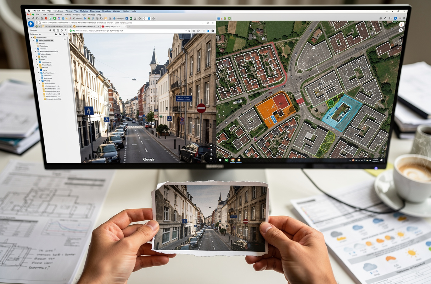Select the last folder in the sidebar tree
Screen dimensions: 431x284
[x=52, y=99]
